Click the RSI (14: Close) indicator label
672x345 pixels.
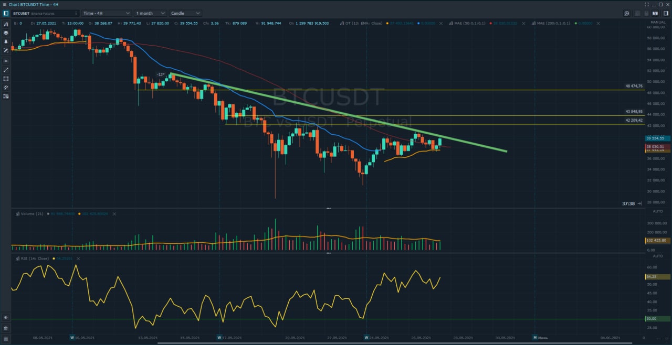pos(34,258)
